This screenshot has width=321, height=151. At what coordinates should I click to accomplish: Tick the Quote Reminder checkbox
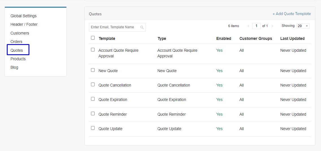click(93, 114)
